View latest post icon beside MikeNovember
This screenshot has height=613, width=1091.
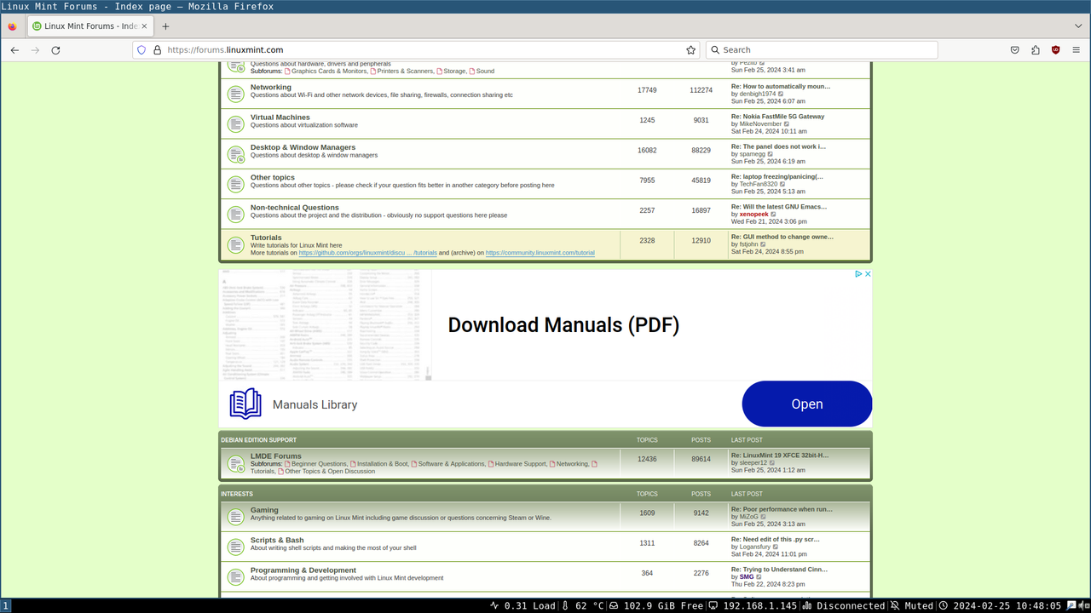pyautogui.click(x=787, y=123)
